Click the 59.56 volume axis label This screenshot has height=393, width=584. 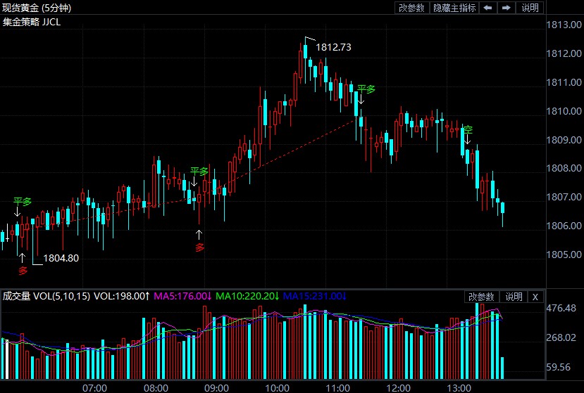559,367
